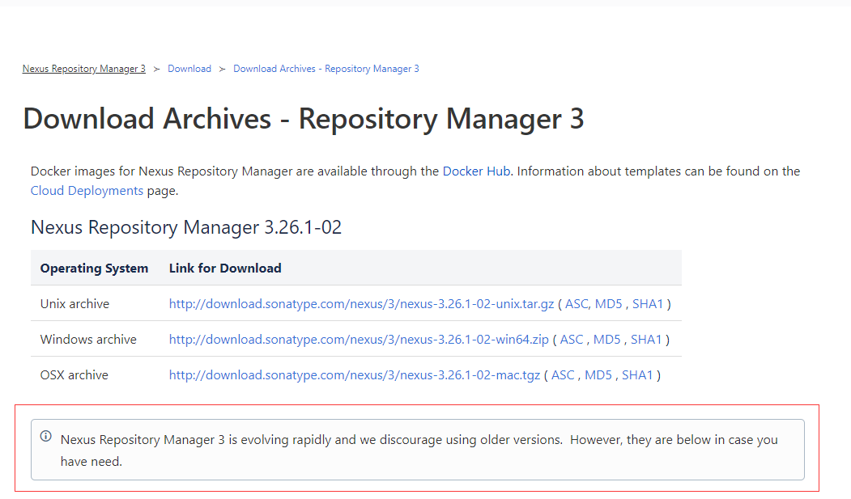Open Nexus Repository Manager 3 breadcrumb link
Image resolution: width=851 pixels, height=499 pixels.
click(x=84, y=69)
